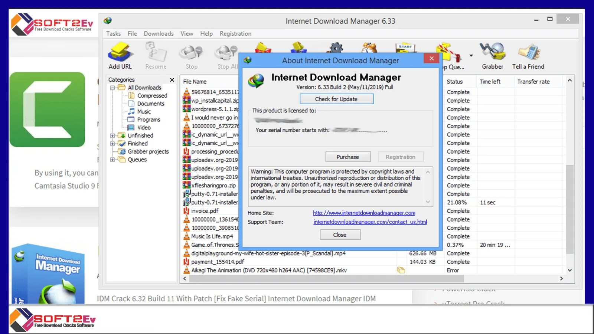Click the Aikagi row description folder icon
The height and width of the screenshot is (334, 594).
[x=401, y=270]
